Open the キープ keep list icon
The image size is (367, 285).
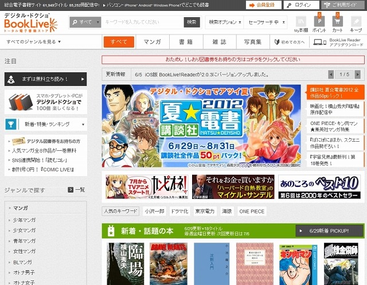coord(356,22)
